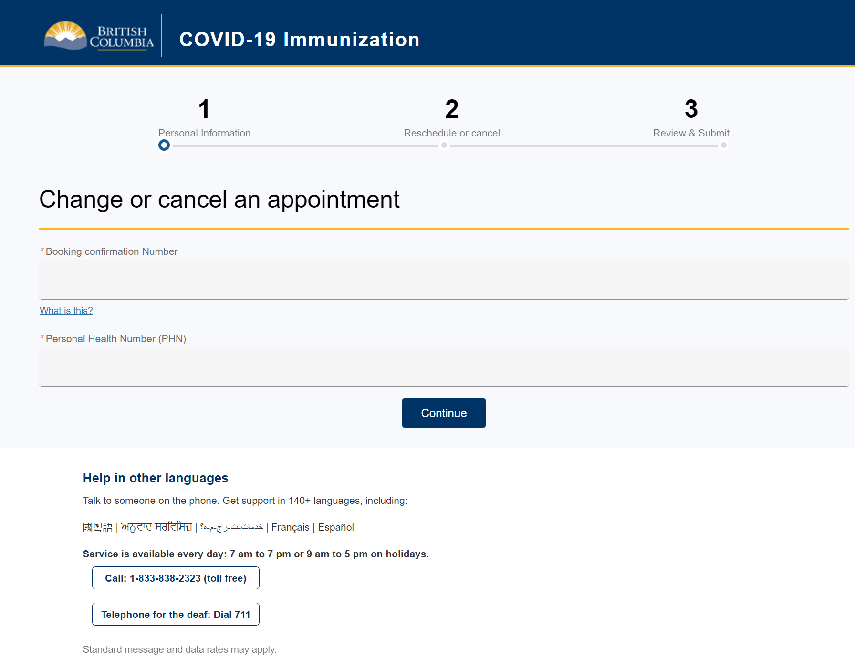Click the large number 3 step indicator
Image resolution: width=855 pixels, height=669 pixels.
click(691, 109)
